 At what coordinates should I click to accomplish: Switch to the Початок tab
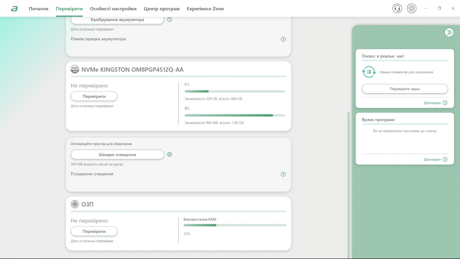(x=38, y=9)
